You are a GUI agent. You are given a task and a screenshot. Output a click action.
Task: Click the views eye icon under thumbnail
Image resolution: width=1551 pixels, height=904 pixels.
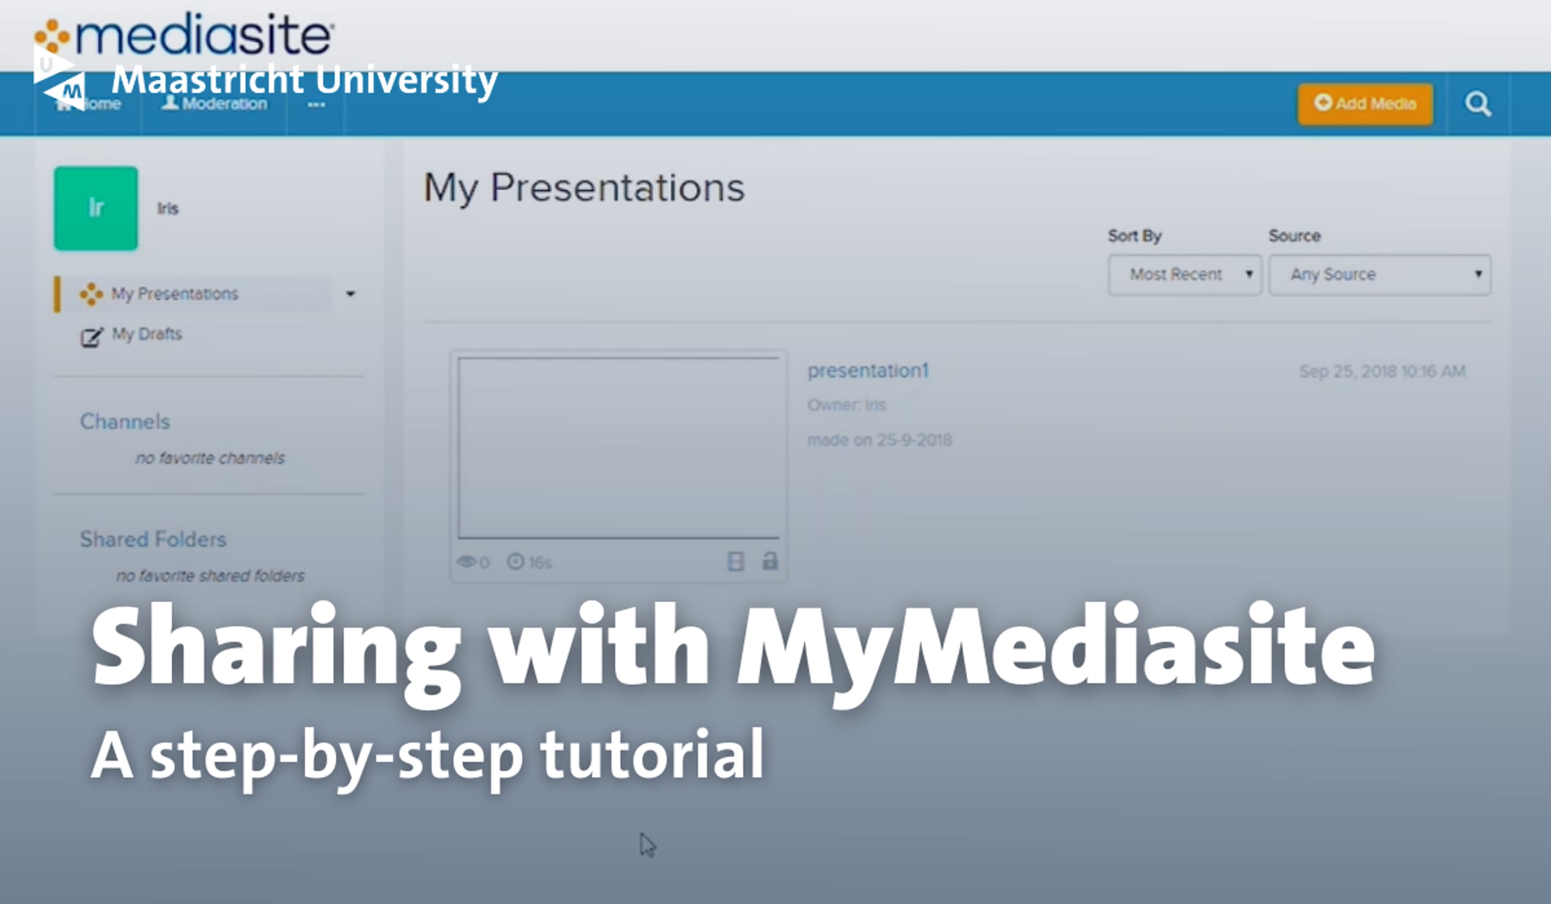465,562
